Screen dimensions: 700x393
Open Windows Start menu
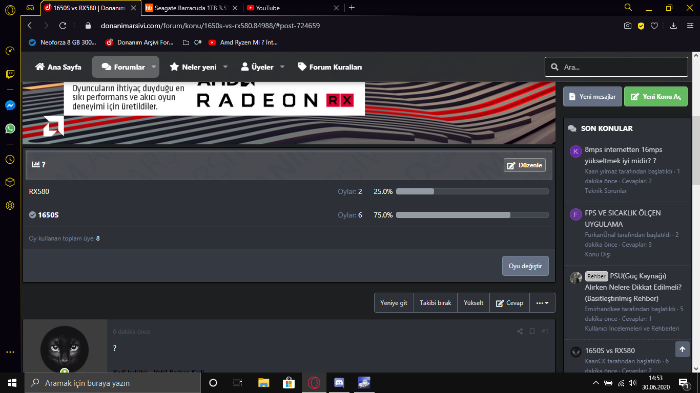pos(12,382)
